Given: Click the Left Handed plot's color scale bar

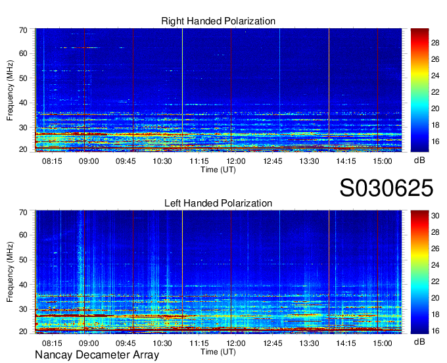Looking at the screenshot, I should coord(419,272).
